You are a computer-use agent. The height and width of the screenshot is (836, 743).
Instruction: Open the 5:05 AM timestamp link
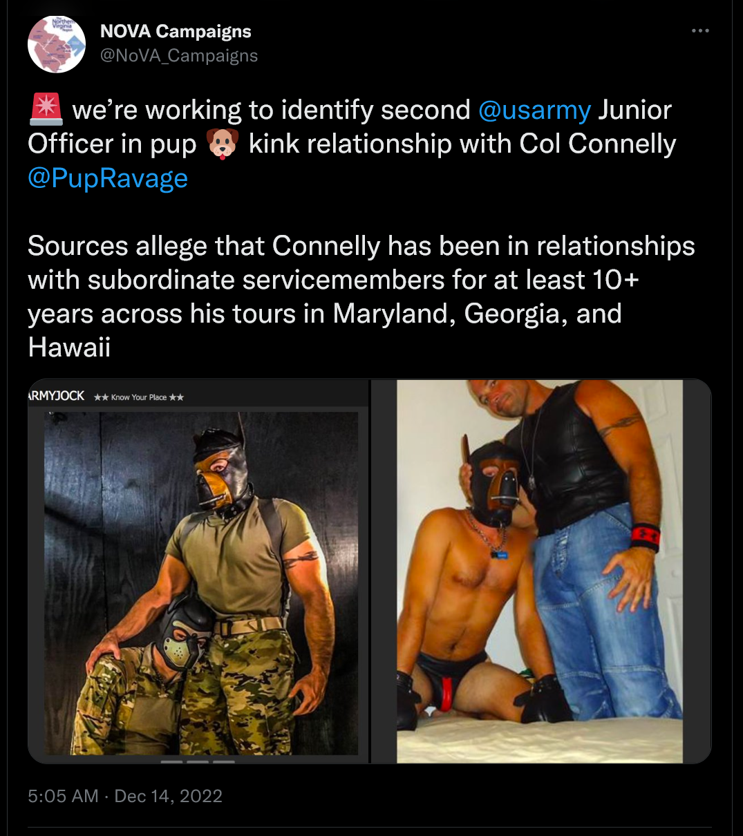pyautogui.click(x=63, y=796)
